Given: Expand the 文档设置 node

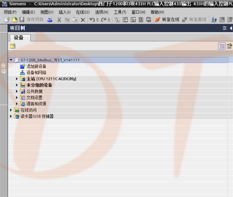Looking at the screenshot, I should (x=17, y=98).
